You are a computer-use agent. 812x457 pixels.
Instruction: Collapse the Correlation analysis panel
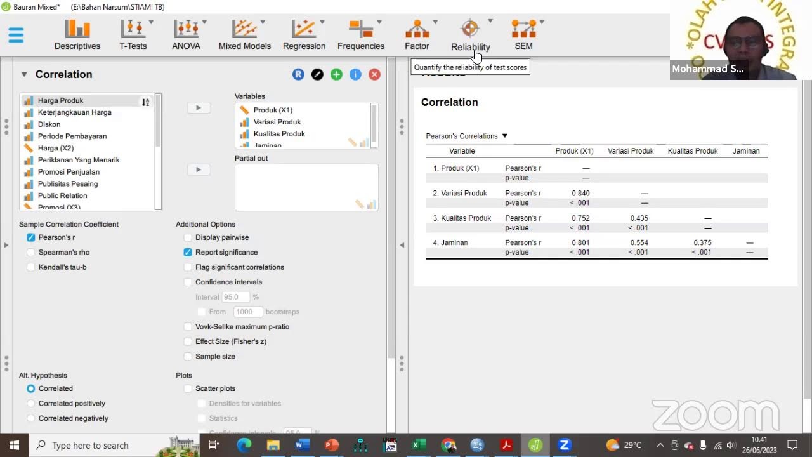[24, 74]
